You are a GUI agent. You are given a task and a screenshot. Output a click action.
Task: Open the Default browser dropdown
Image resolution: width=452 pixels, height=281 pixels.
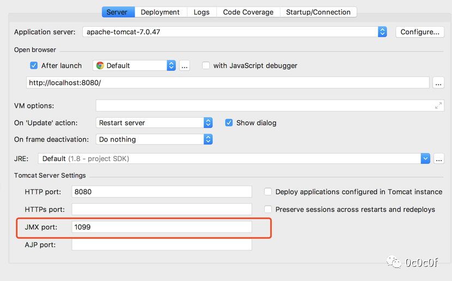(135, 65)
